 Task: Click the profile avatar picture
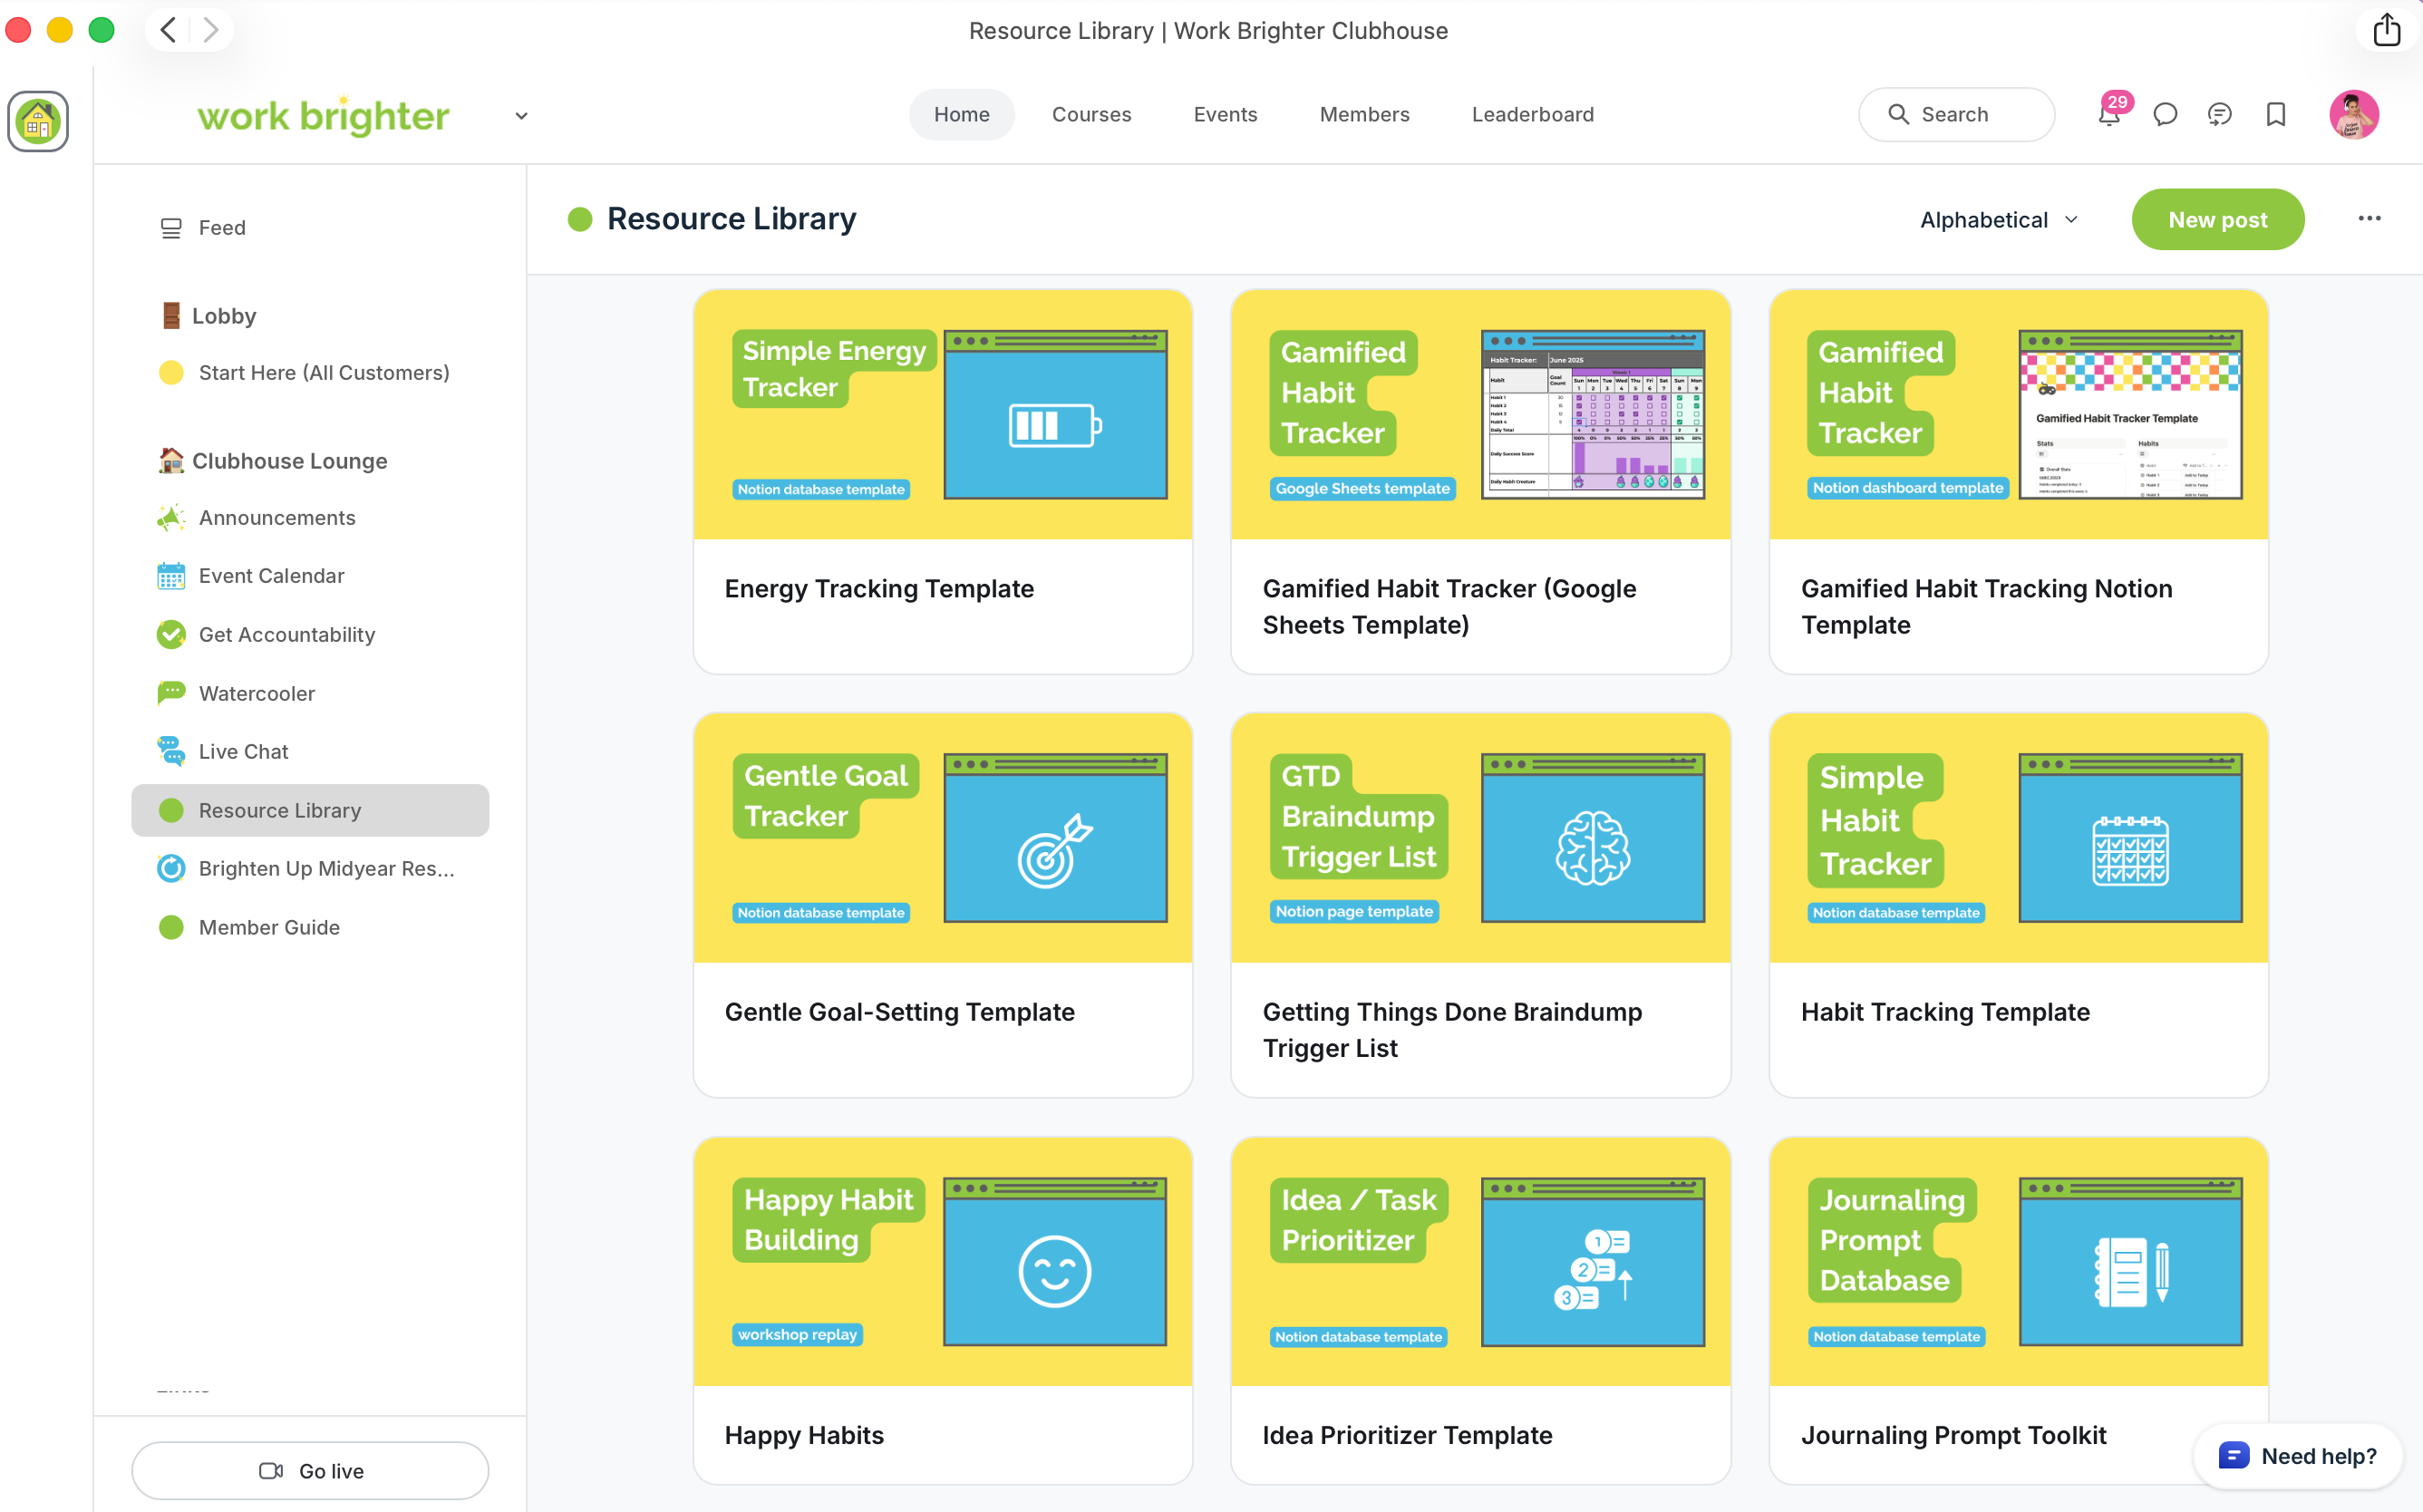[x=2353, y=115]
